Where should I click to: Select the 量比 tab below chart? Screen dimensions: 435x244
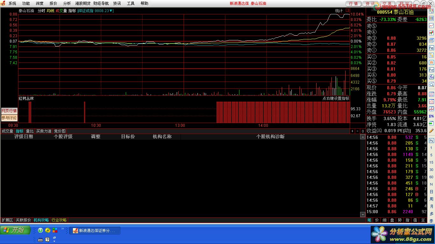click(x=30, y=131)
